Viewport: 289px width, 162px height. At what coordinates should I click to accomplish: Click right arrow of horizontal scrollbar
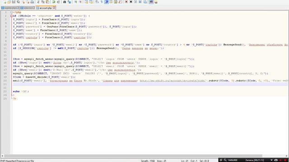[287, 156]
